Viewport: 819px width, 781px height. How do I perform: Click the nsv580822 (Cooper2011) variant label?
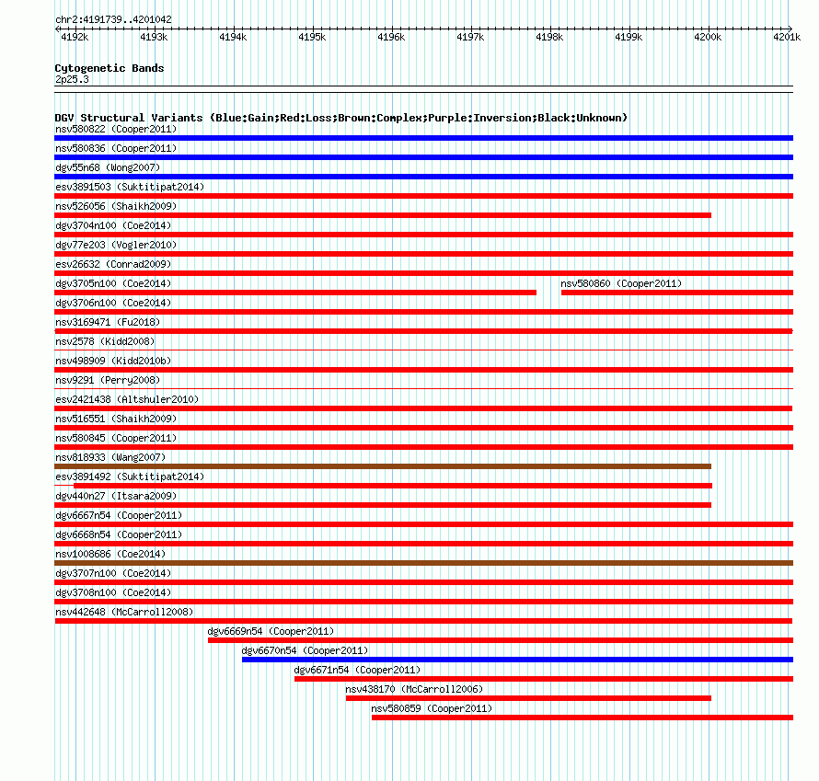pos(116,129)
